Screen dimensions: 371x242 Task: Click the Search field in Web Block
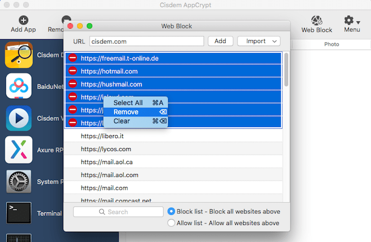[118, 212]
